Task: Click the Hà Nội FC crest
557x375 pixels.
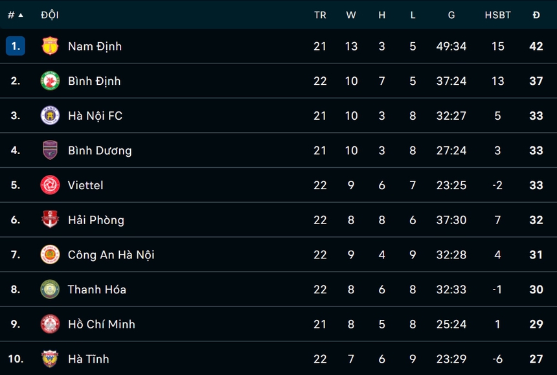Action: tap(50, 116)
